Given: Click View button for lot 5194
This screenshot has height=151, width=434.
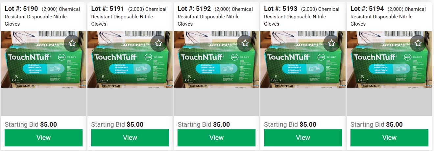Looking at the screenshot, I should click(389, 138).
